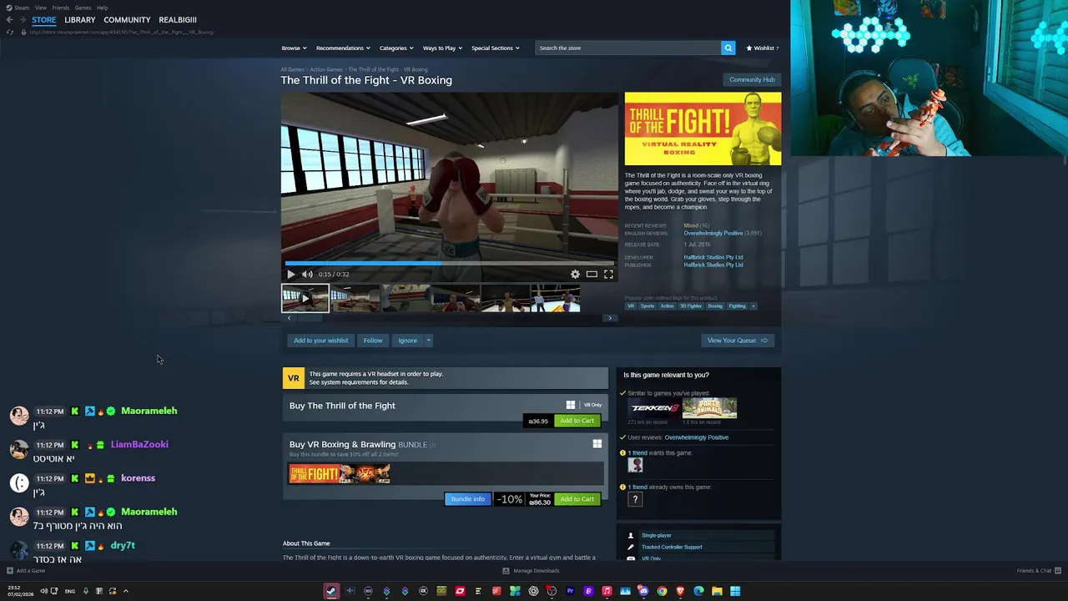This screenshot has width=1068, height=601.
Task: Follow this game with the Follow button
Action: pyautogui.click(x=373, y=341)
